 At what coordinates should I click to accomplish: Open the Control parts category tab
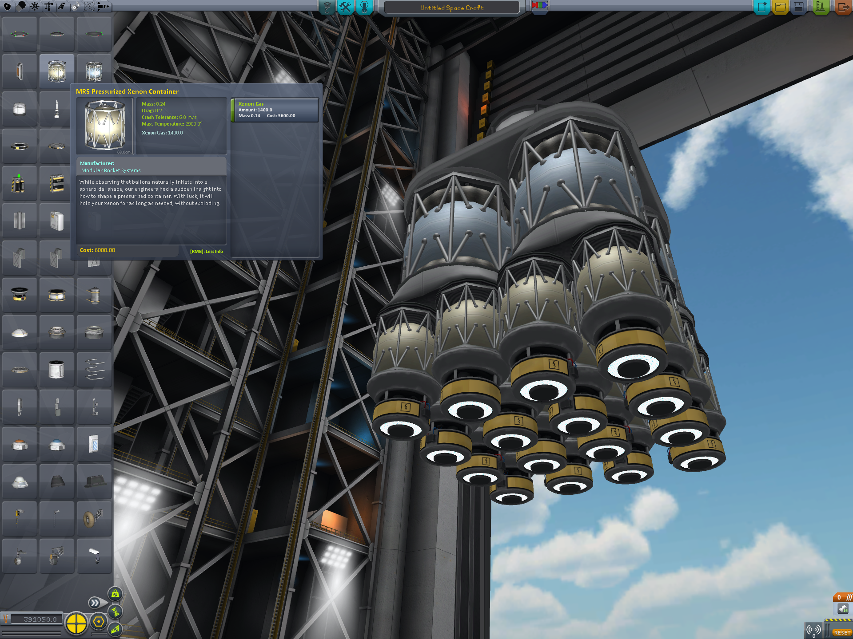coord(35,6)
